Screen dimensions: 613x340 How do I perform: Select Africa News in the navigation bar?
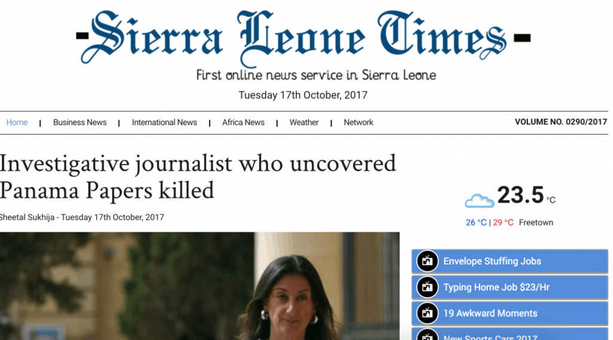click(x=243, y=122)
